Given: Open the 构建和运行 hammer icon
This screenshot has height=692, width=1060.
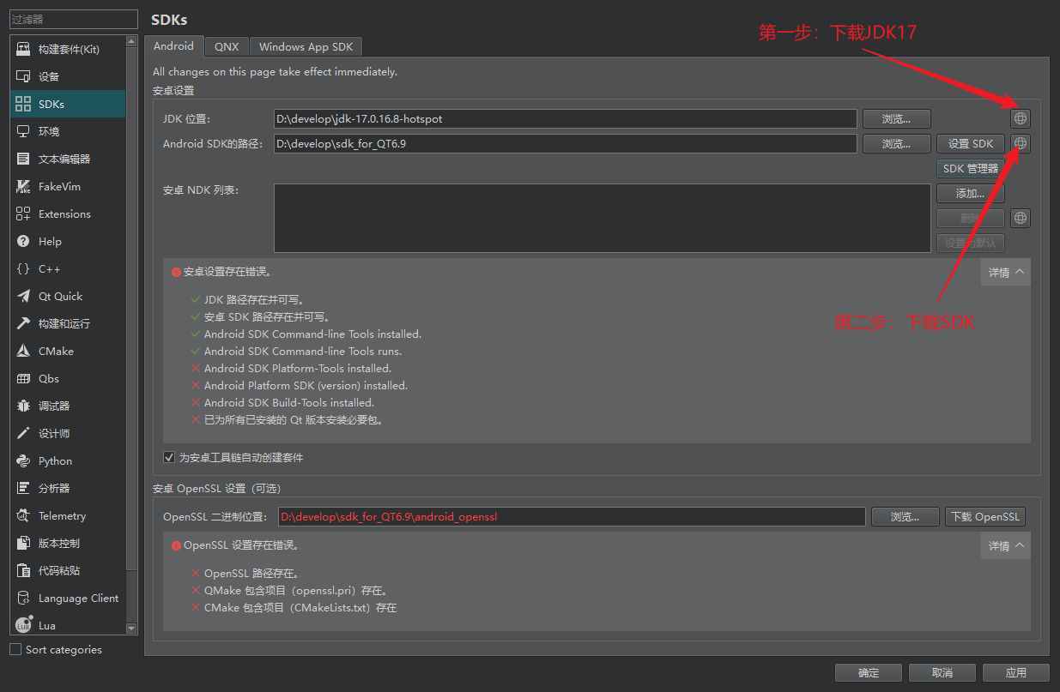Looking at the screenshot, I should pos(23,323).
